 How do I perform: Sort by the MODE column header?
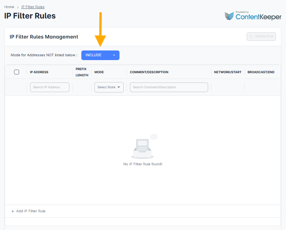(99, 72)
